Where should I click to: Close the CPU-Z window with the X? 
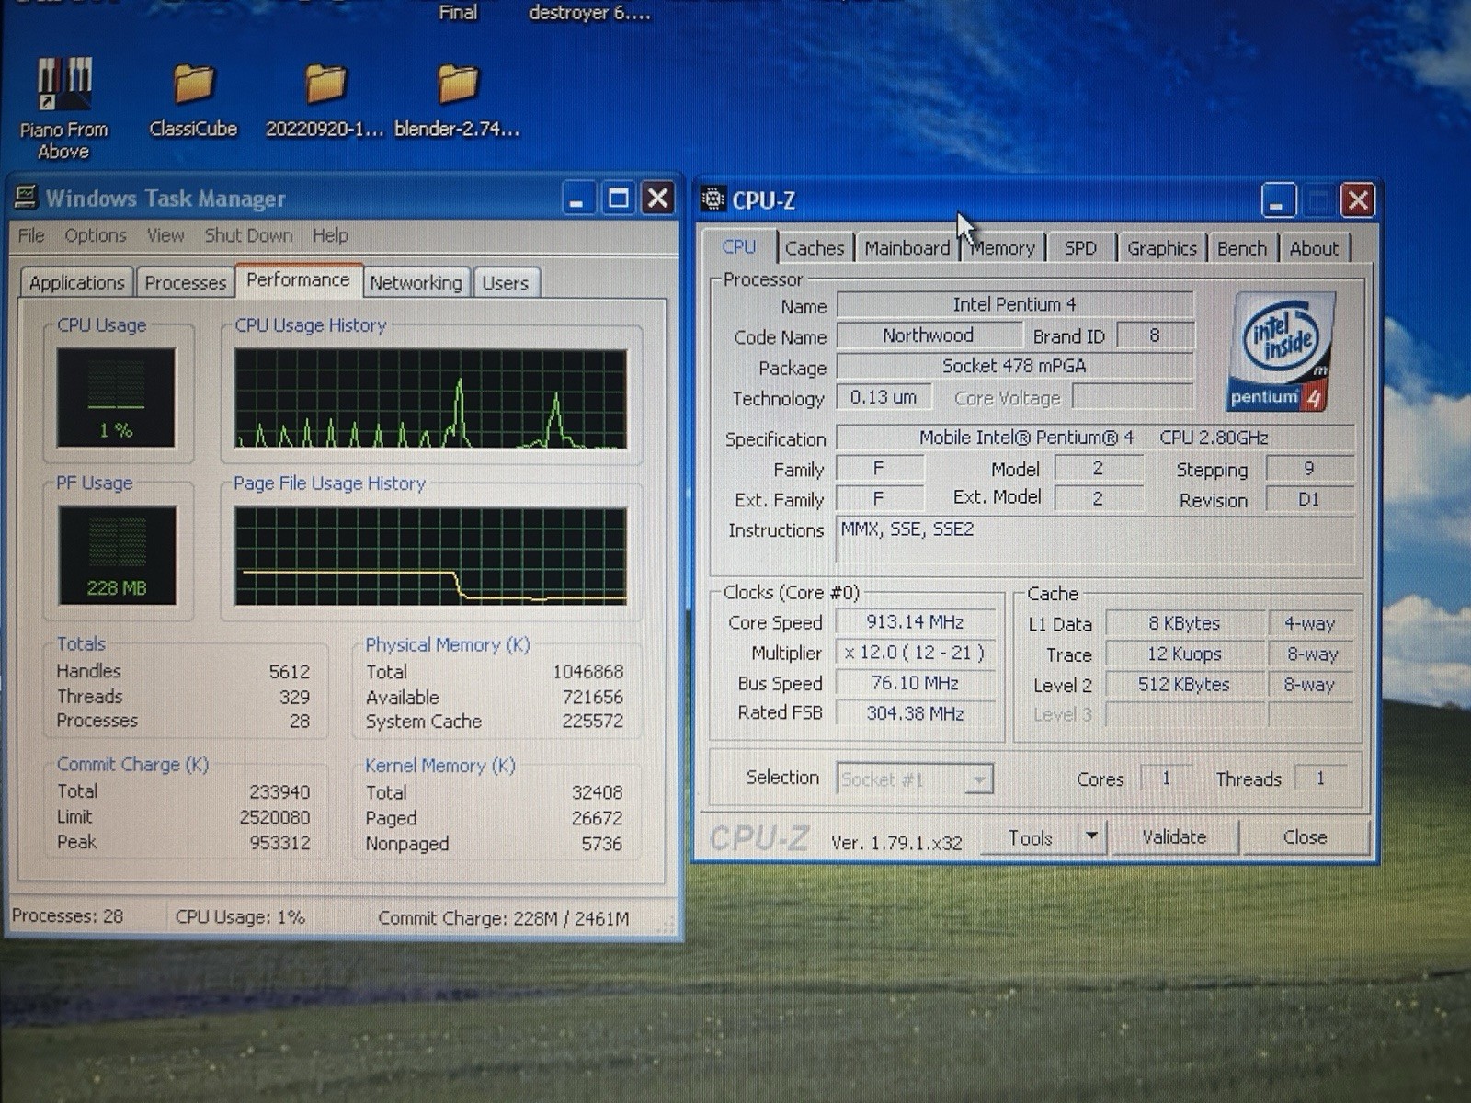click(x=1358, y=200)
